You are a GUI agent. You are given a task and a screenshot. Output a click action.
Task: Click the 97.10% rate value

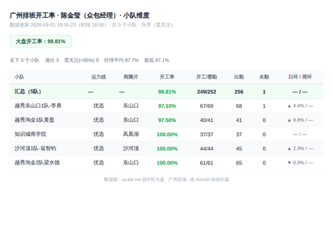click(x=167, y=106)
